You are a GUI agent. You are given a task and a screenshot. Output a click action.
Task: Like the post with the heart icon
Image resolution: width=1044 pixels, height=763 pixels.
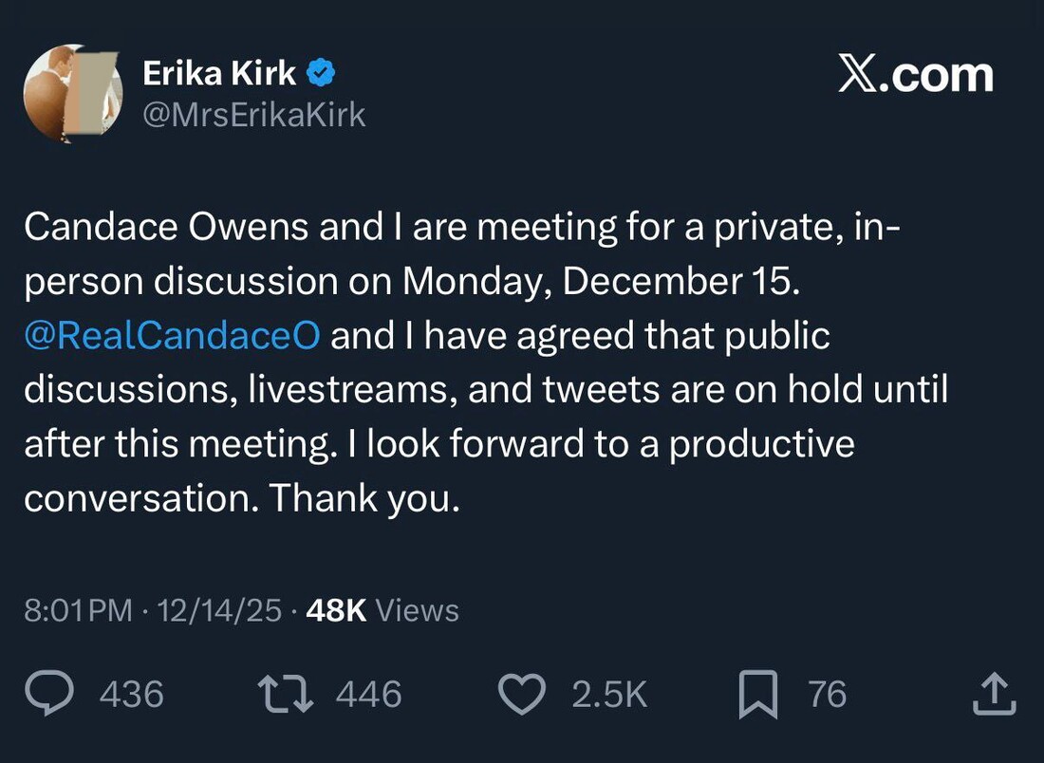coord(521,694)
